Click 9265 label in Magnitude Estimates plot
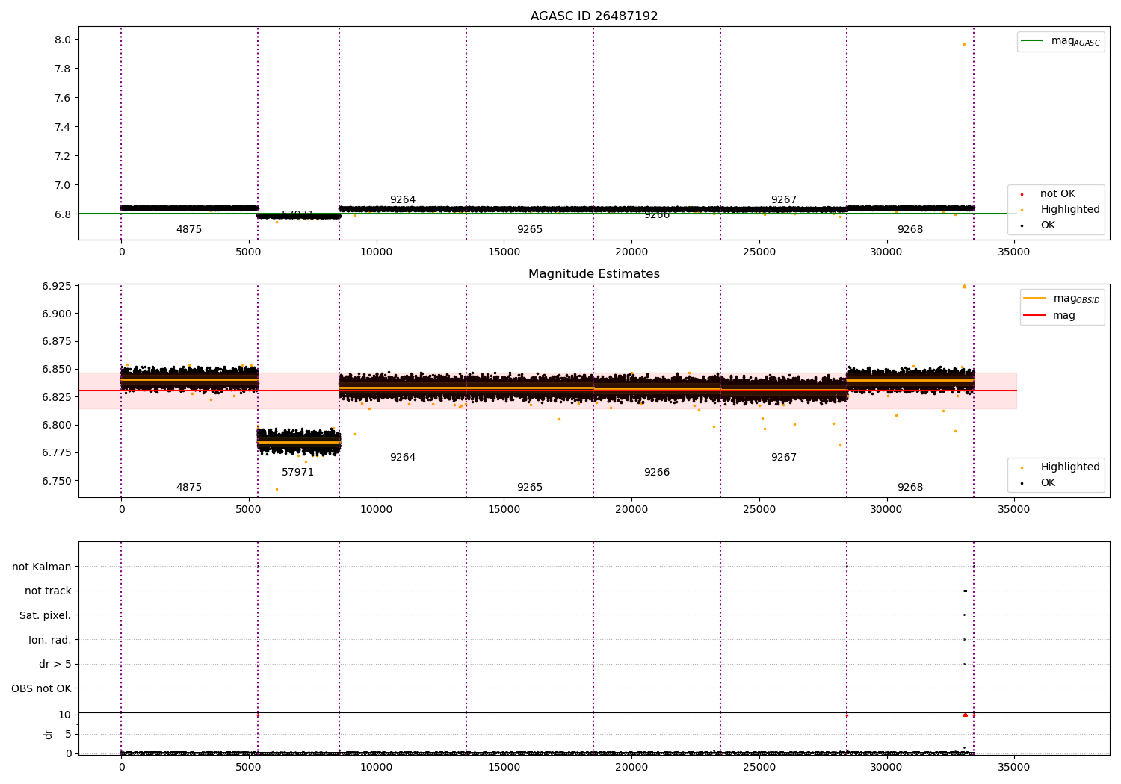This screenshot has height=784, width=1121. 530,488
